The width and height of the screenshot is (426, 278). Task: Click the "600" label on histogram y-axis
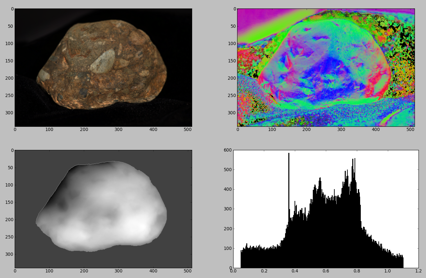coord(227,150)
